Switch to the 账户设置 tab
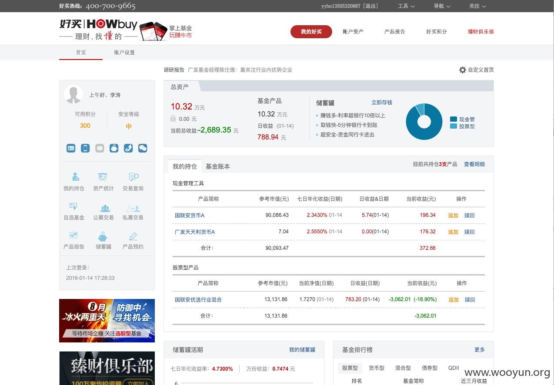 click(x=124, y=53)
